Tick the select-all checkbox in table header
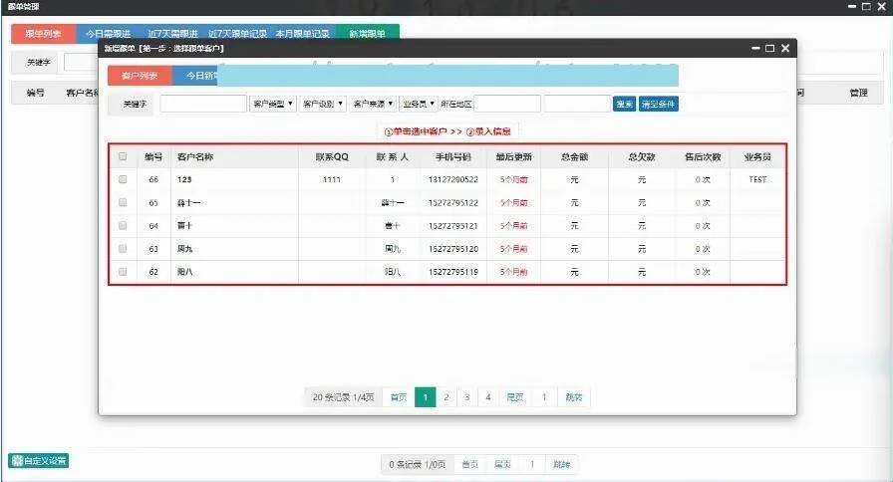 (x=123, y=156)
